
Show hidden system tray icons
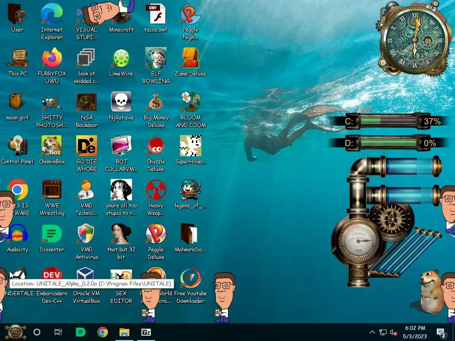[372, 332]
